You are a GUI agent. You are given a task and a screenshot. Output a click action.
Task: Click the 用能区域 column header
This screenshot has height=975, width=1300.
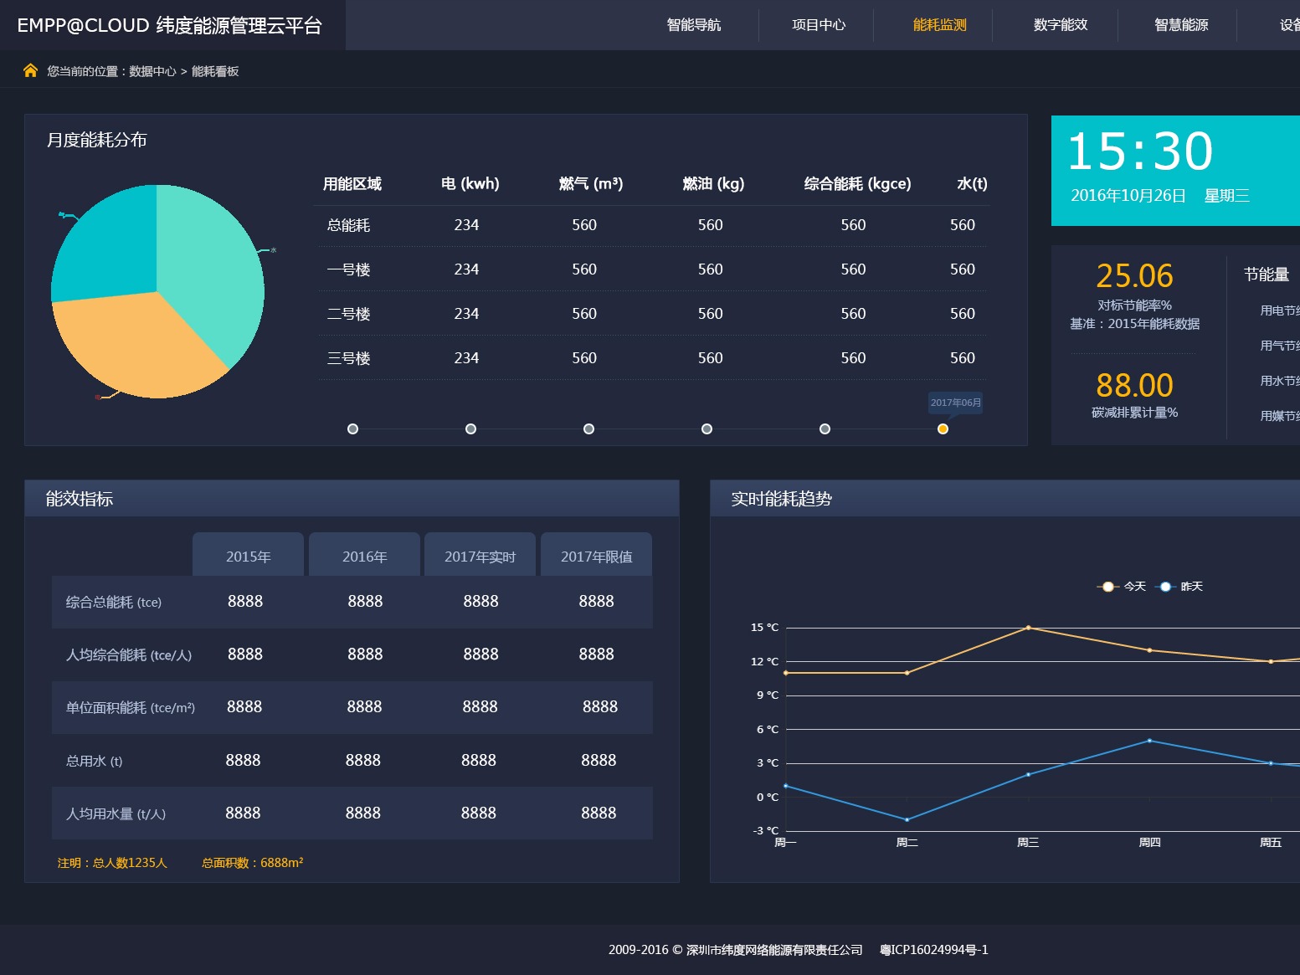click(352, 184)
